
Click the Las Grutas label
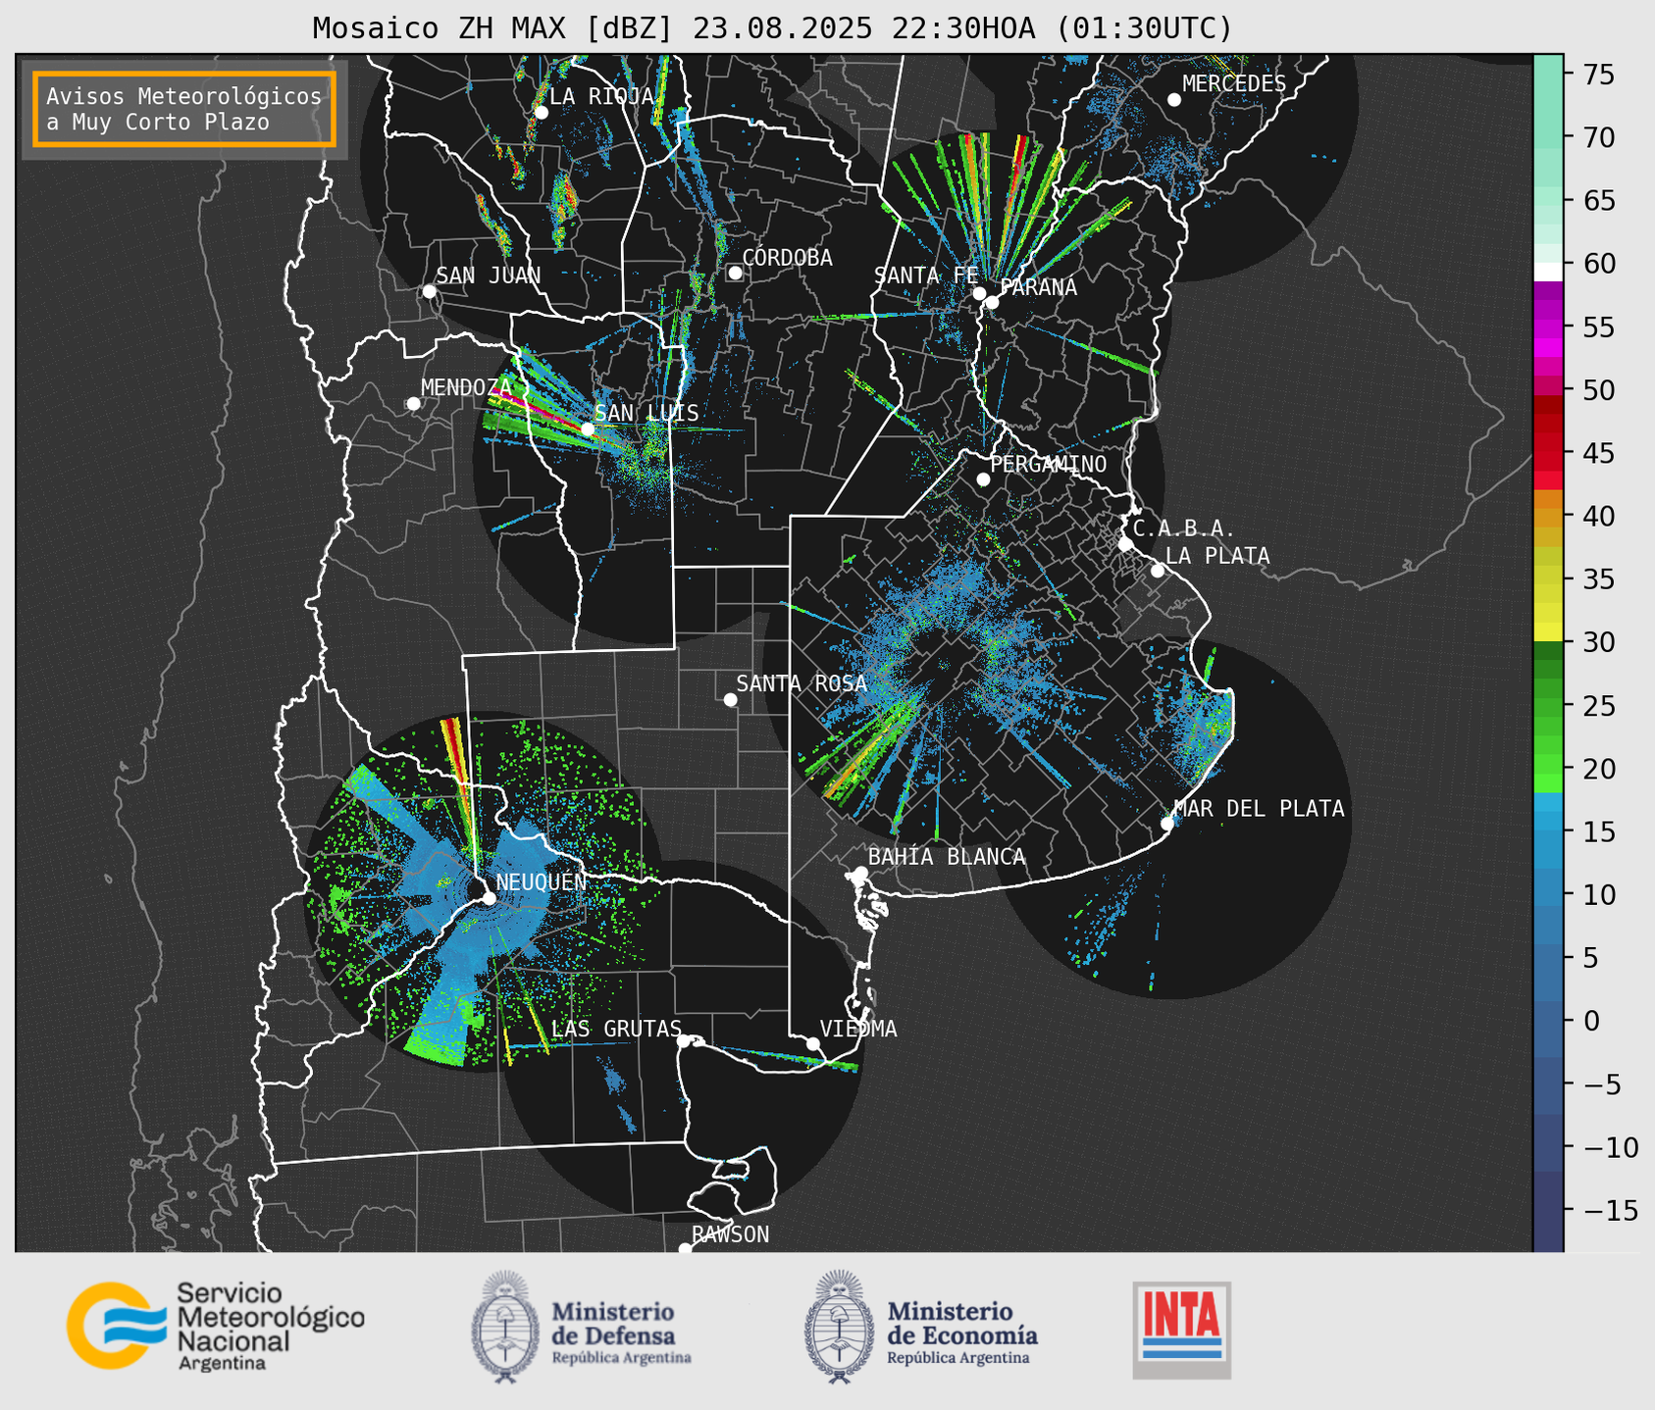pyautogui.click(x=615, y=1029)
